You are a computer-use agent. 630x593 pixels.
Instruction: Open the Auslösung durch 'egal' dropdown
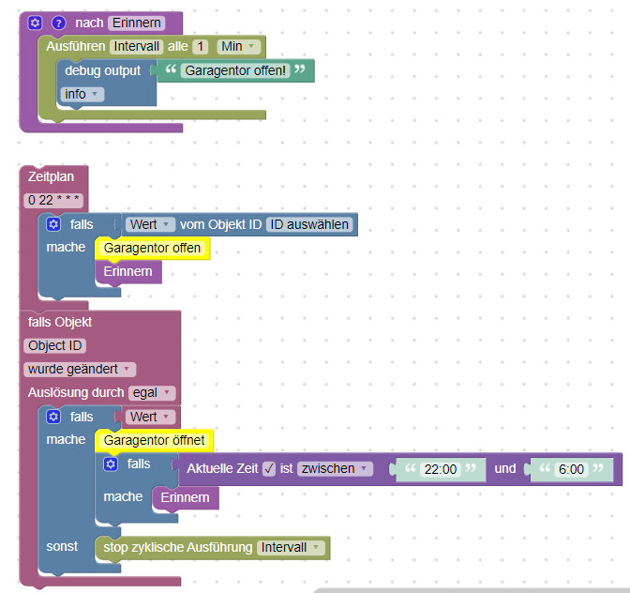[152, 393]
